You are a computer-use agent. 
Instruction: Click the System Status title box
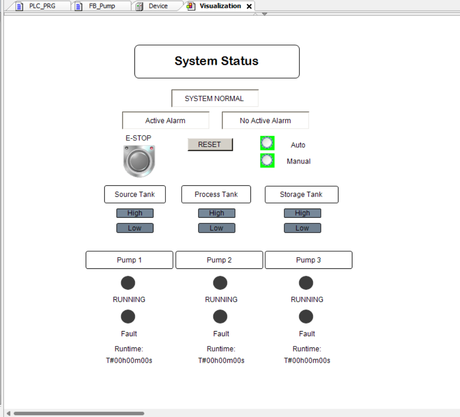click(217, 61)
